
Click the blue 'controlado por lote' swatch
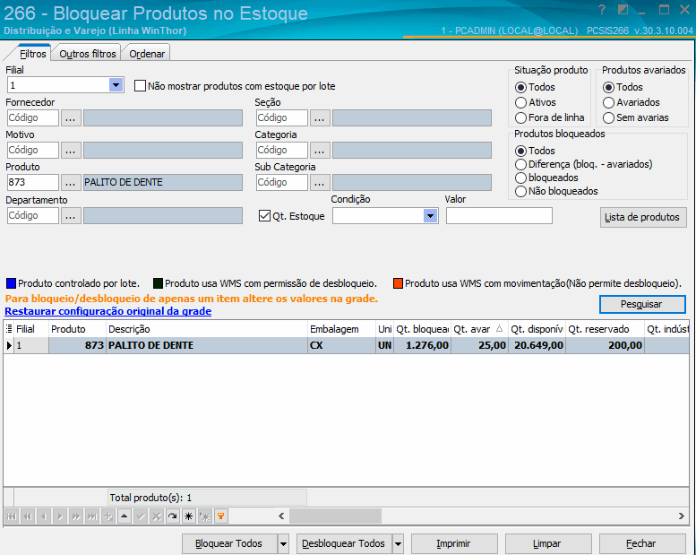[11, 283]
